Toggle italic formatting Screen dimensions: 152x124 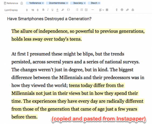[48, 10]
